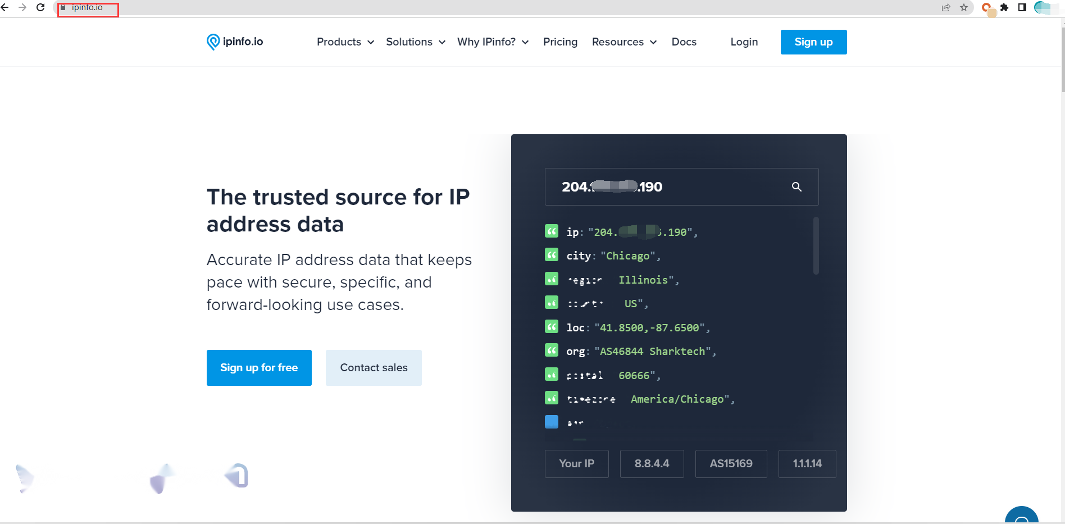Bookmark this page with the star icon
Viewport: 1065px width, 524px height.
tap(964, 7)
